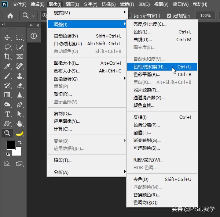Open the 滤镜(T) menu

pos(127,4)
